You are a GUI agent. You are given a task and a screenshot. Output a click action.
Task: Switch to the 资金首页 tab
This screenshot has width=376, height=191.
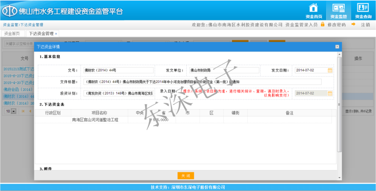[12, 34]
